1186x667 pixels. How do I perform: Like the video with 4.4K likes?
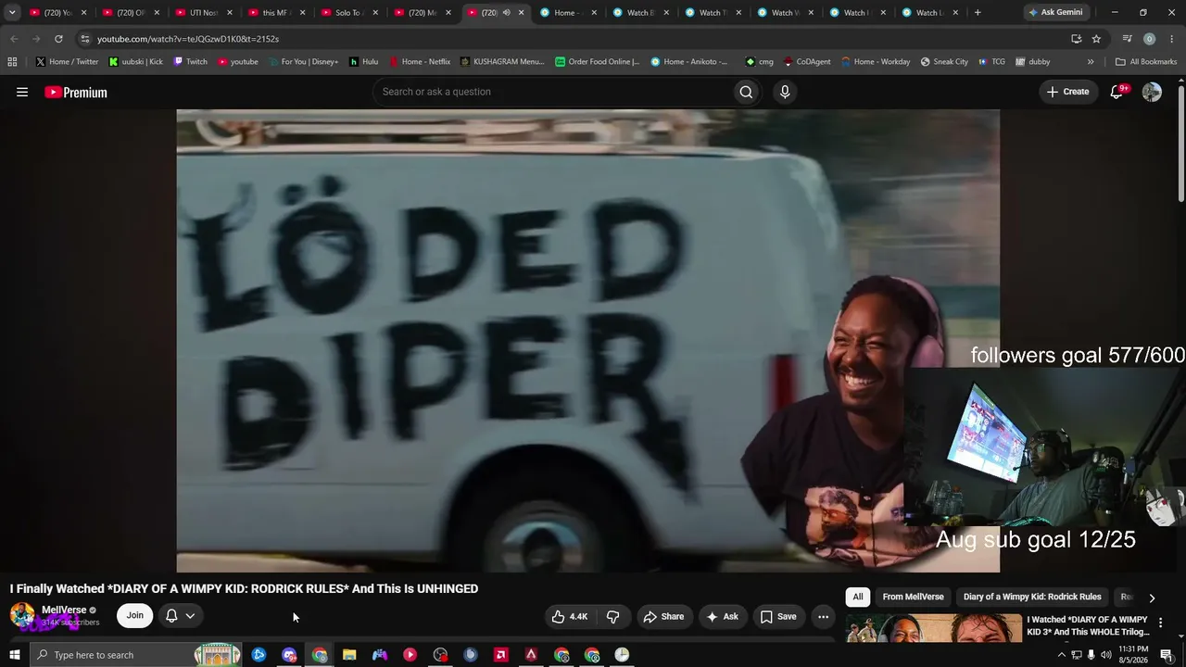pos(569,616)
